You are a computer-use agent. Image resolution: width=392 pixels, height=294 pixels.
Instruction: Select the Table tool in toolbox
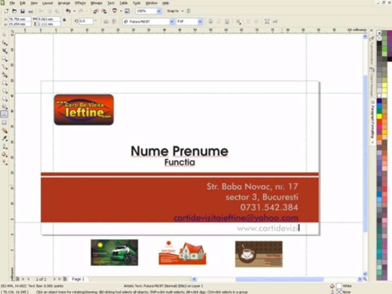coord(4,122)
